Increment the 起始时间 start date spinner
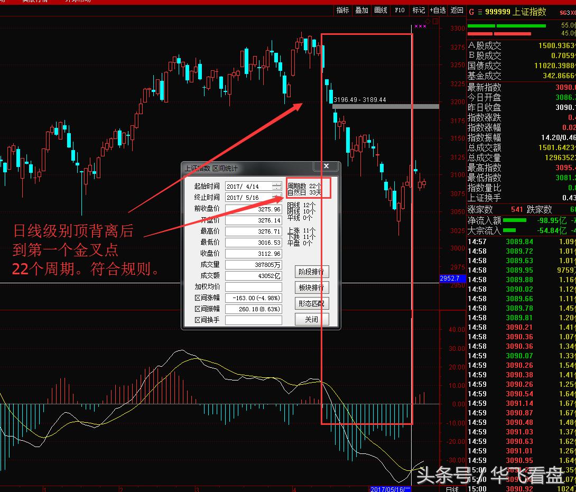This screenshot has width=576, height=492. pyautogui.click(x=277, y=184)
